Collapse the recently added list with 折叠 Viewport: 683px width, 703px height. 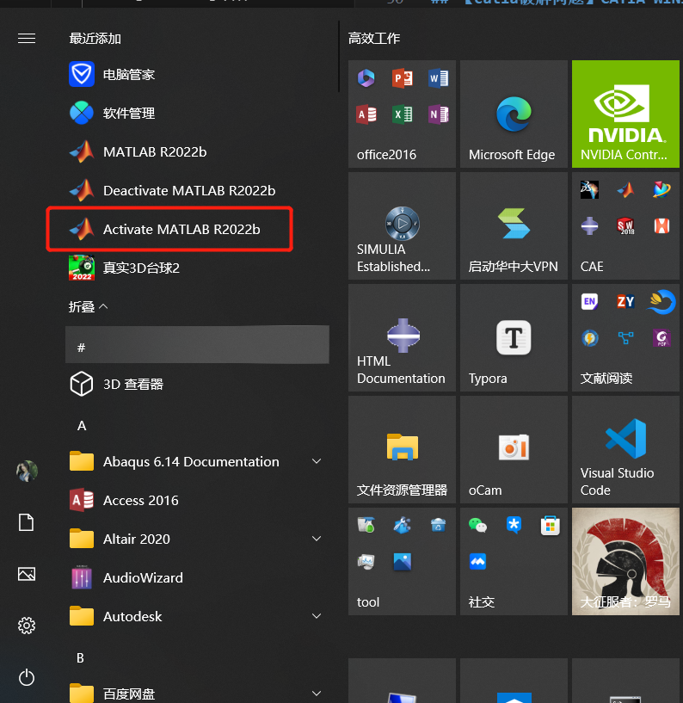89,306
